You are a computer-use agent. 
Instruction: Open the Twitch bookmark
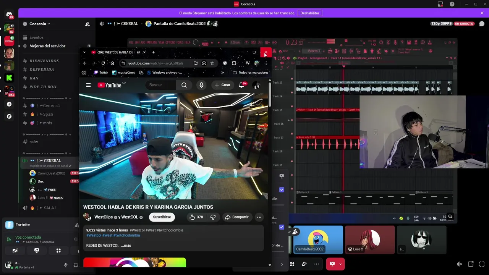[x=101, y=73]
